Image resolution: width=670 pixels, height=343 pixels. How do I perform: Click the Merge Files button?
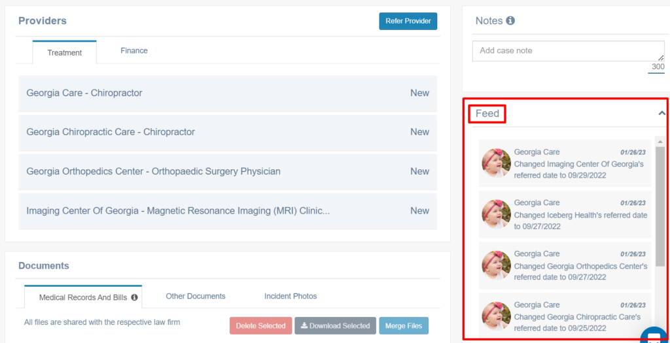coord(404,325)
